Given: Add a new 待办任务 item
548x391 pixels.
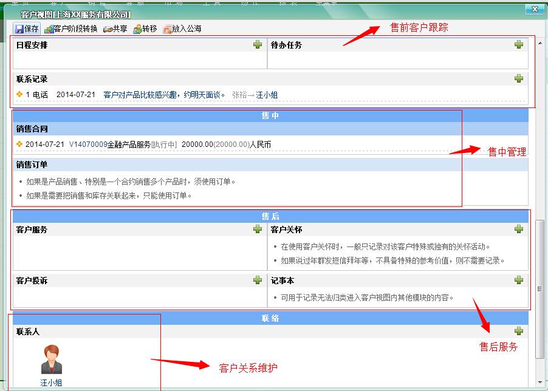Looking at the screenshot, I should (x=519, y=44).
